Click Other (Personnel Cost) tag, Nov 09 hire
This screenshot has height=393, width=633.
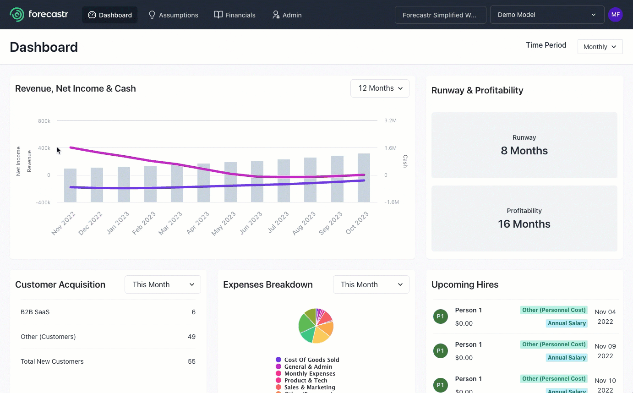(x=554, y=344)
